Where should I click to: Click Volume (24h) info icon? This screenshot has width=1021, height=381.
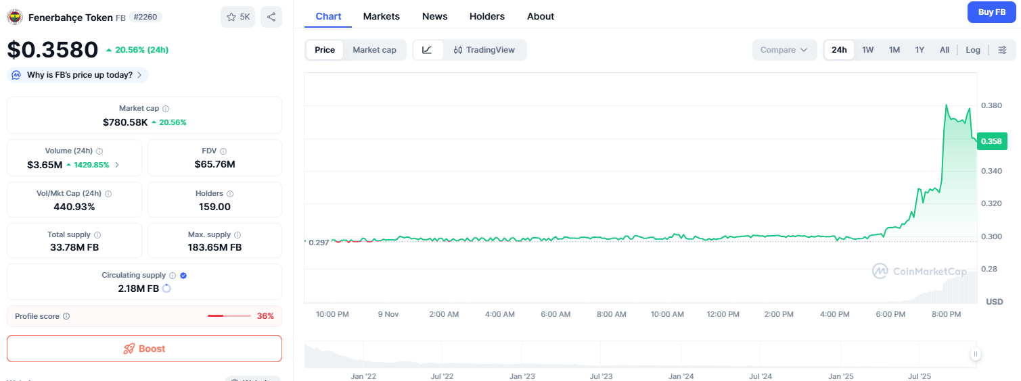pos(99,151)
